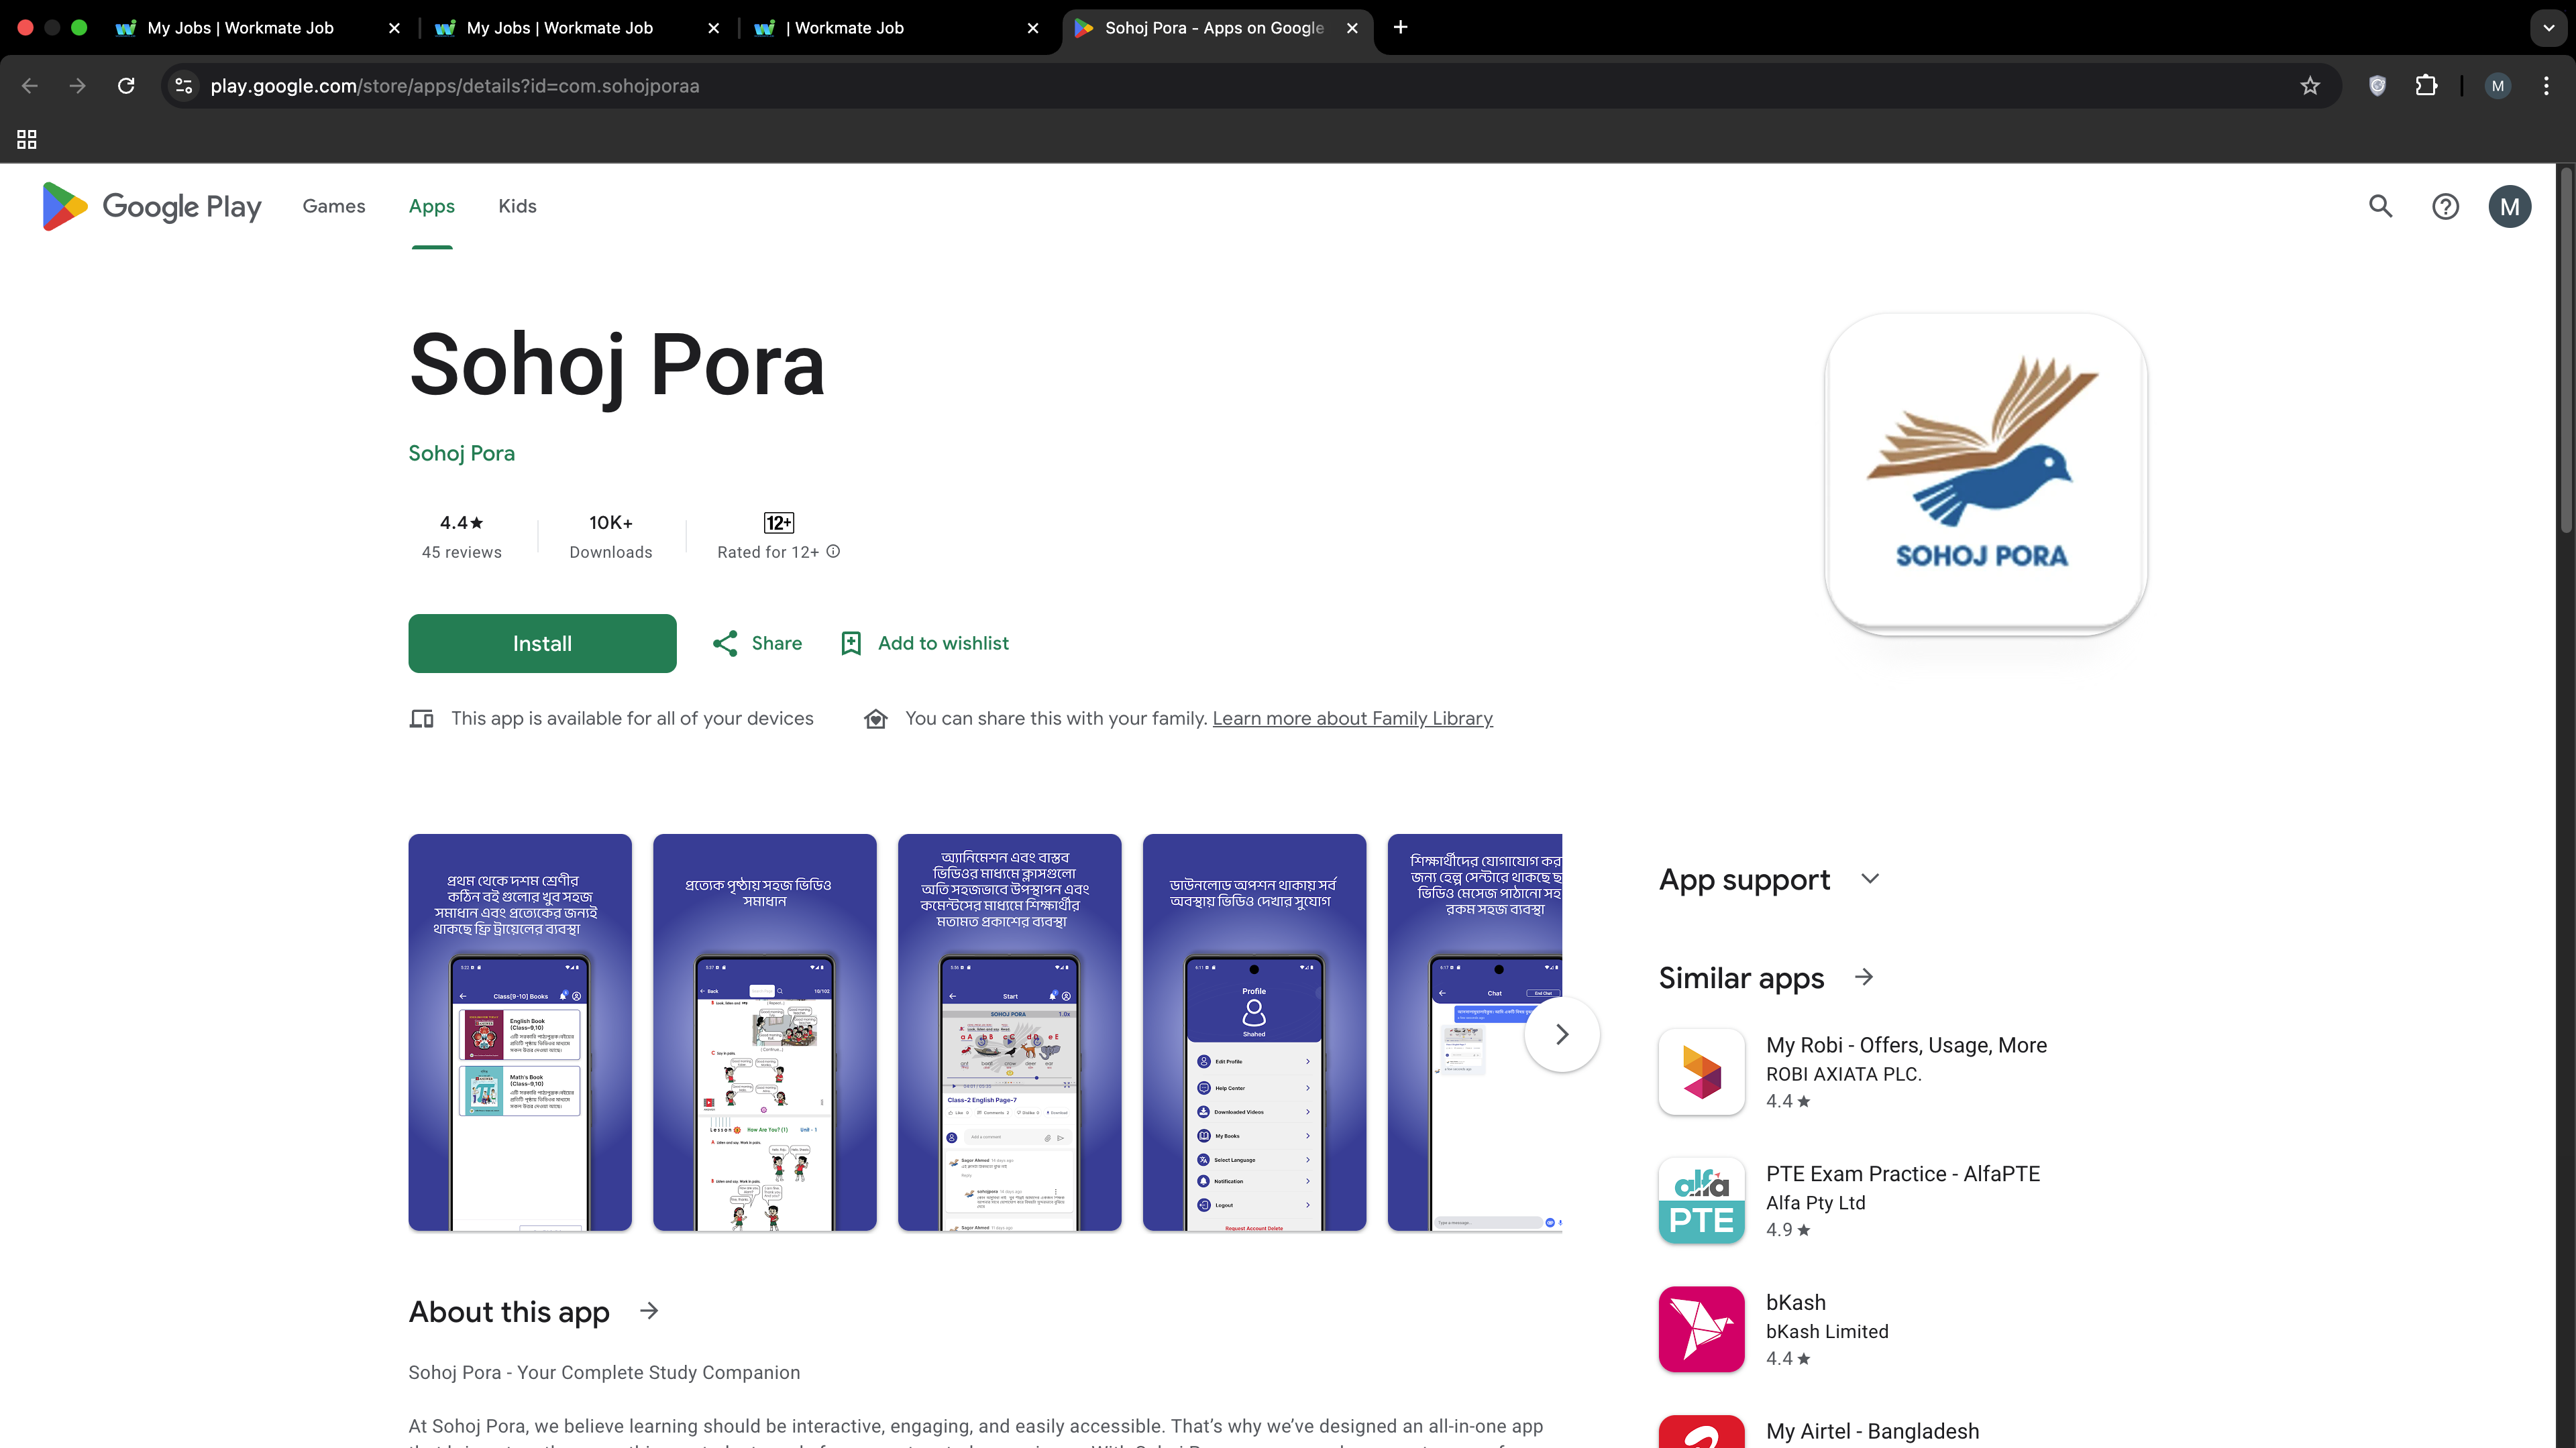Open the browser extensions puzzle icon
2576x1448 pixels.
pos(2426,86)
